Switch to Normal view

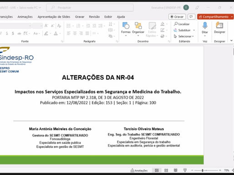click(157, 170)
